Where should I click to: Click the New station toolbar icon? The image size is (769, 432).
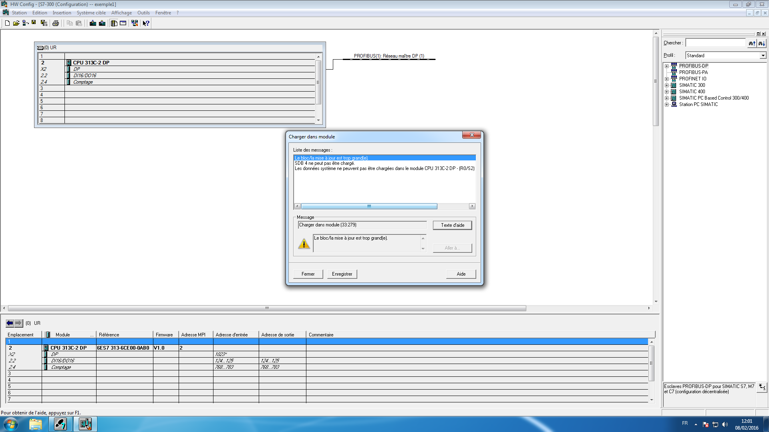click(x=7, y=23)
